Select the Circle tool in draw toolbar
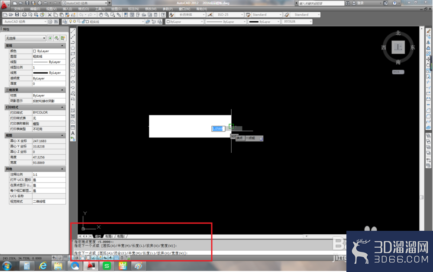The height and width of the screenshot is (272, 433). coord(73,65)
